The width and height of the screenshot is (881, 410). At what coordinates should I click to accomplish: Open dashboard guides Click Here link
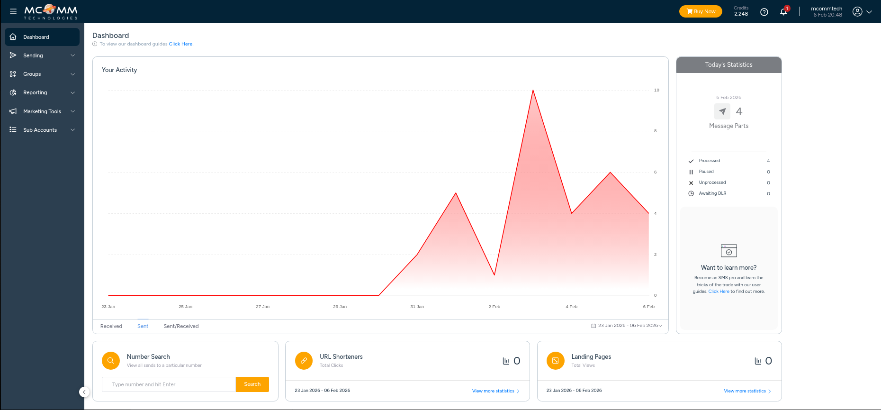(180, 44)
